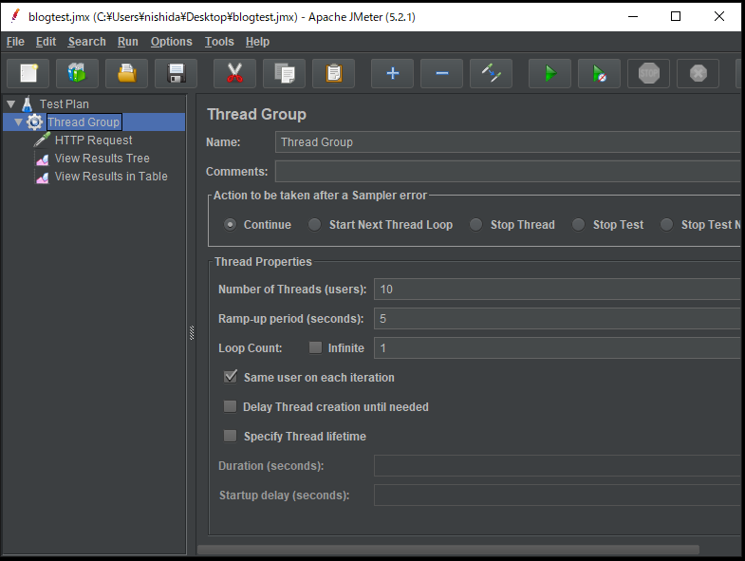The height and width of the screenshot is (561, 745).
Task: Open the File menu
Action: (x=15, y=42)
